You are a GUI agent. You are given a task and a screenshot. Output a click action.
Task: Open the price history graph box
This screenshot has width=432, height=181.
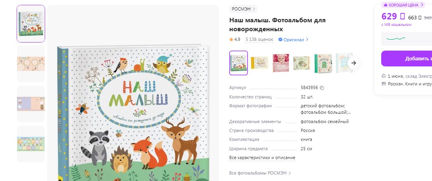407,39
